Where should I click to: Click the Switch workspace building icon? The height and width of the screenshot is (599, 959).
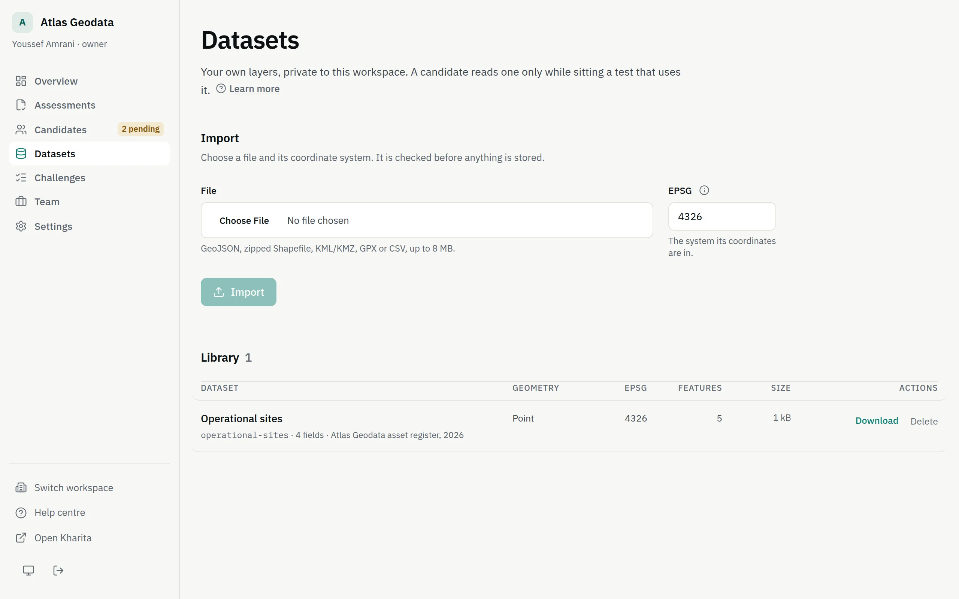click(21, 488)
